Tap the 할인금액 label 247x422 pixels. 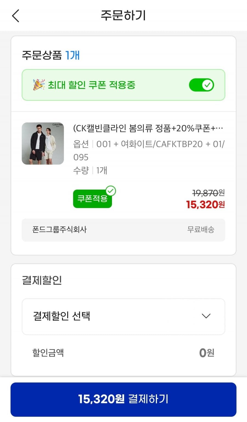pyautogui.click(x=48, y=353)
